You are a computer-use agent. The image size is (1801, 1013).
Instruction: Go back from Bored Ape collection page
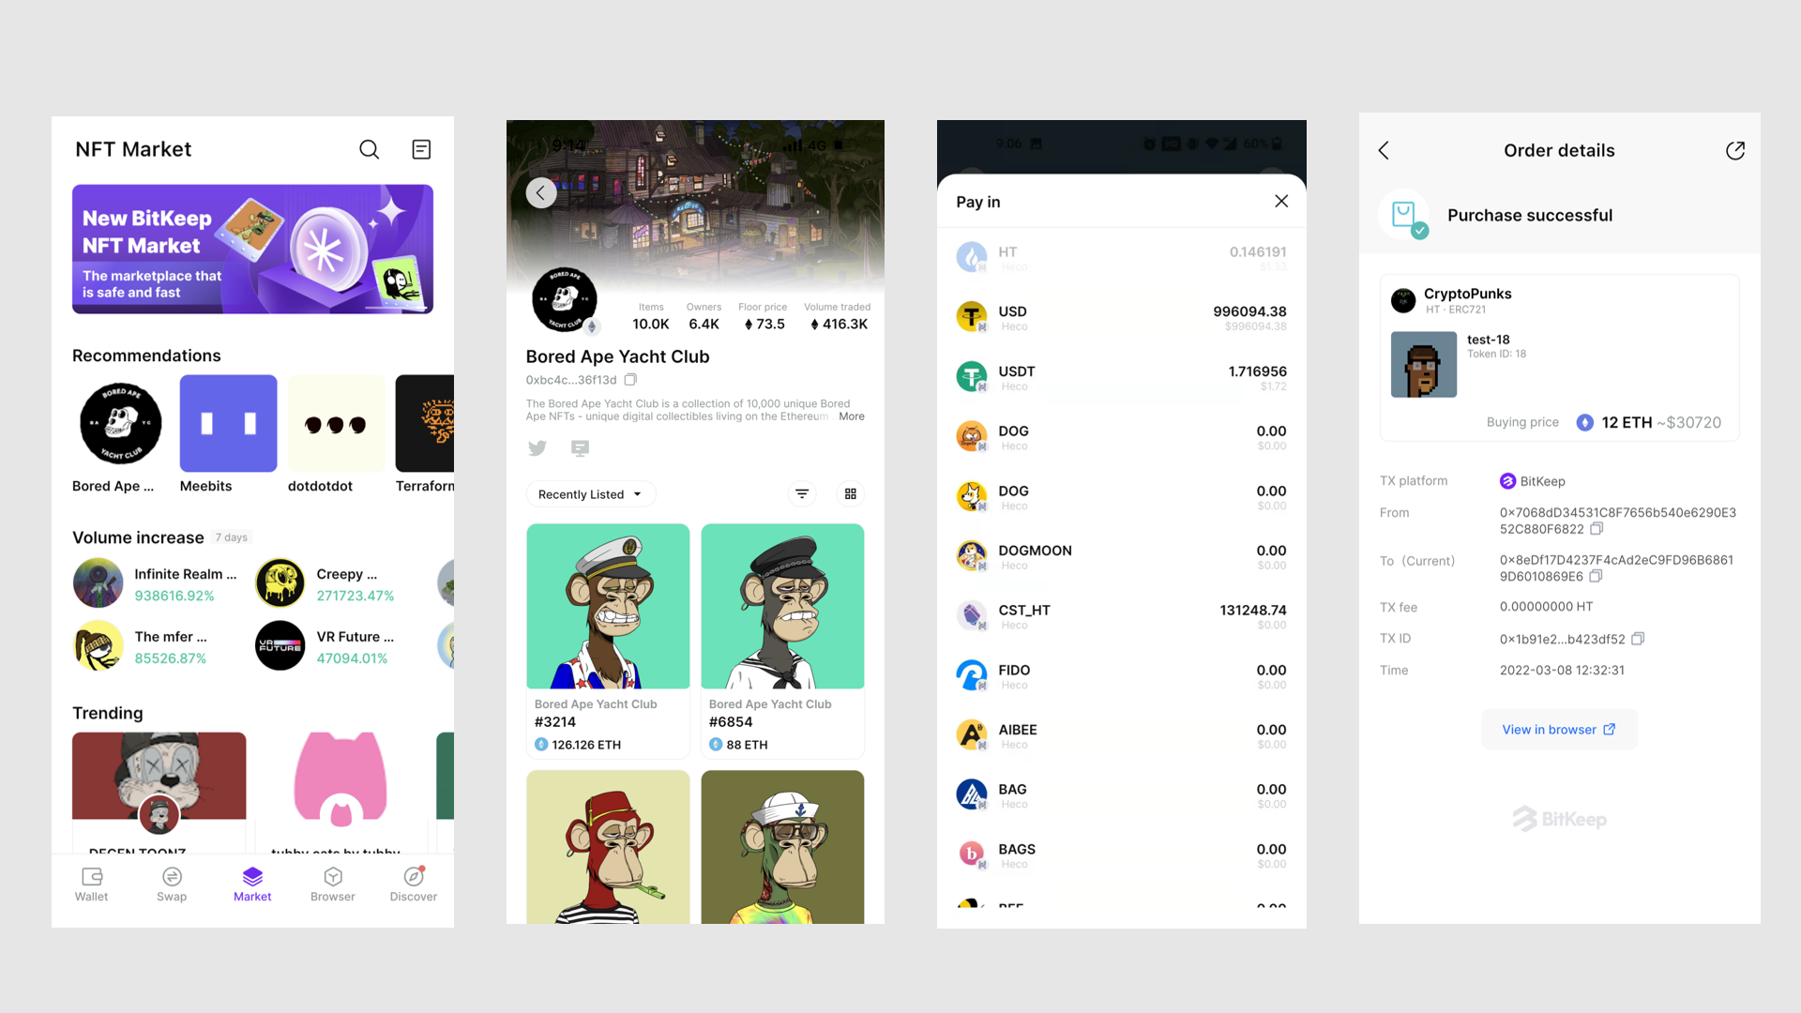coord(541,193)
